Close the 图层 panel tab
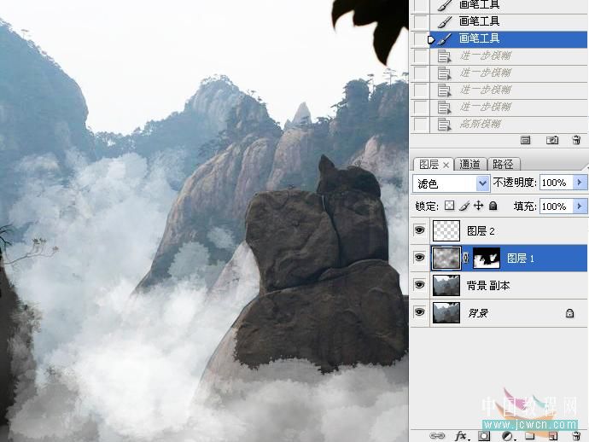The width and height of the screenshot is (589, 442). [x=446, y=165]
